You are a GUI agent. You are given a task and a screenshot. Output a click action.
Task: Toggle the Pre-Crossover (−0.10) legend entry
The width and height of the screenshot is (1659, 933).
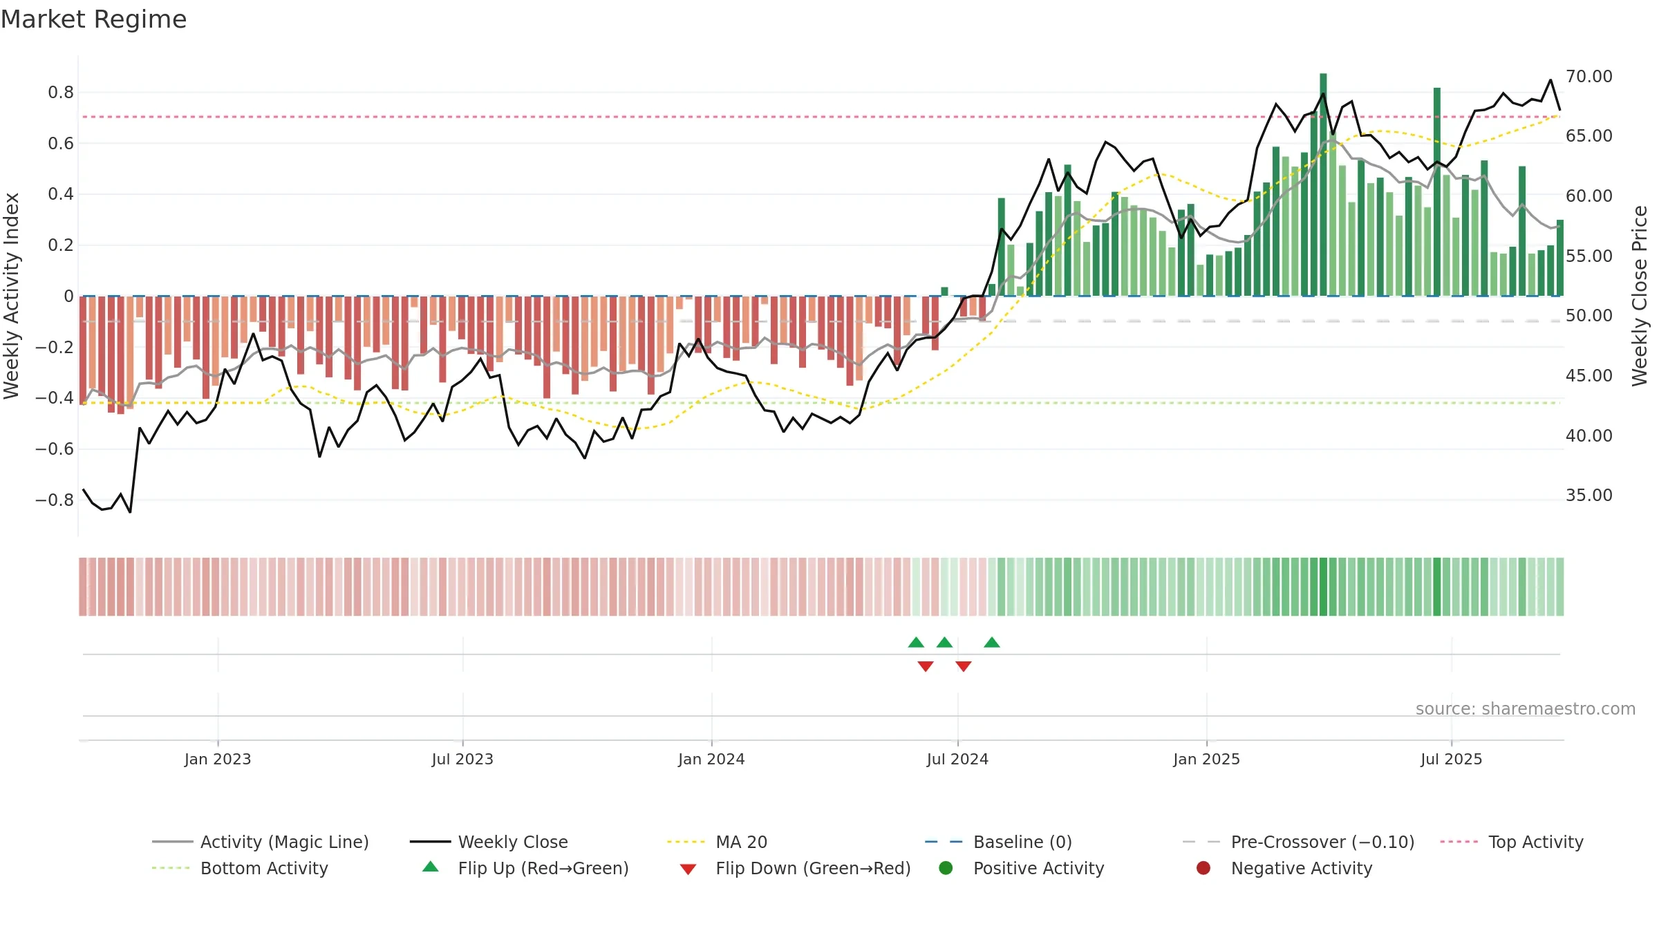tap(1299, 842)
